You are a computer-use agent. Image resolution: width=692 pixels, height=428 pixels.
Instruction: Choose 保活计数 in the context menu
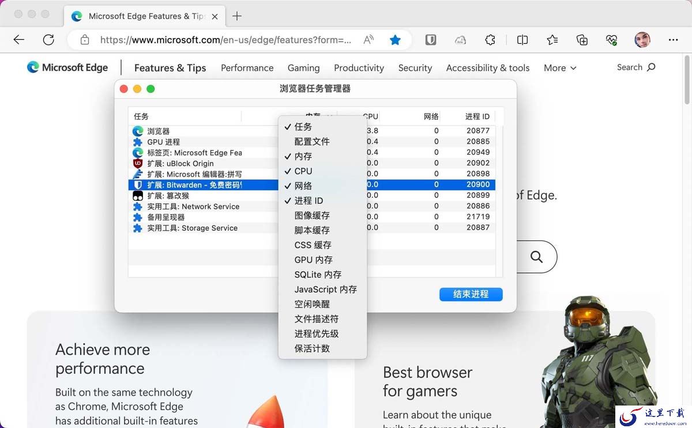pyautogui.click(x=322, y=348)
